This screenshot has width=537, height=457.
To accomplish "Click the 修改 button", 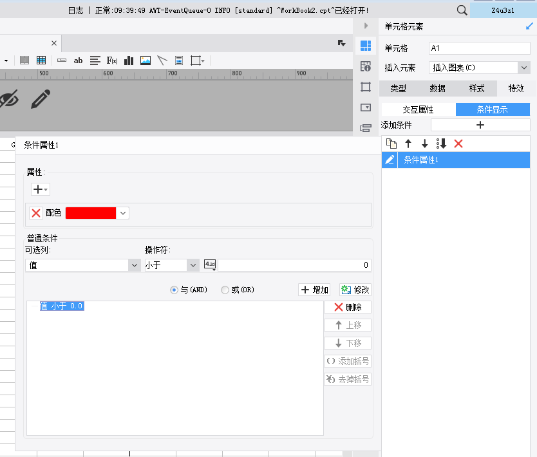I will (355, 290).
